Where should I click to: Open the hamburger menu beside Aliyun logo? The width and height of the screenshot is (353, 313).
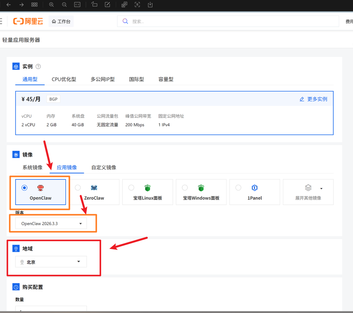[x=1, y=21]
